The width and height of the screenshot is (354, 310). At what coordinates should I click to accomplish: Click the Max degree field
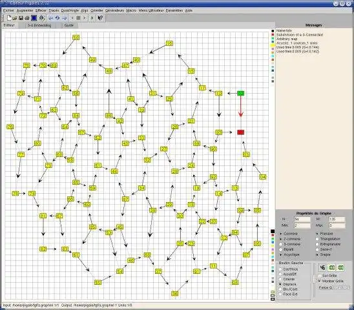tap(337, 225)
